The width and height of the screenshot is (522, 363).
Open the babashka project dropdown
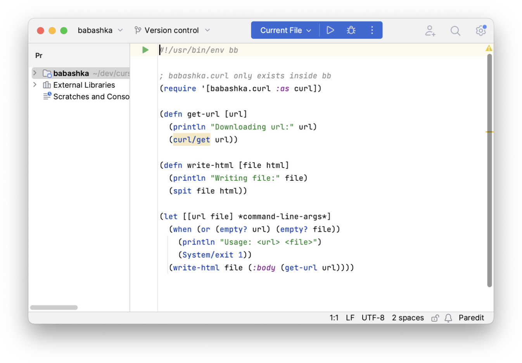click(100, 30)
